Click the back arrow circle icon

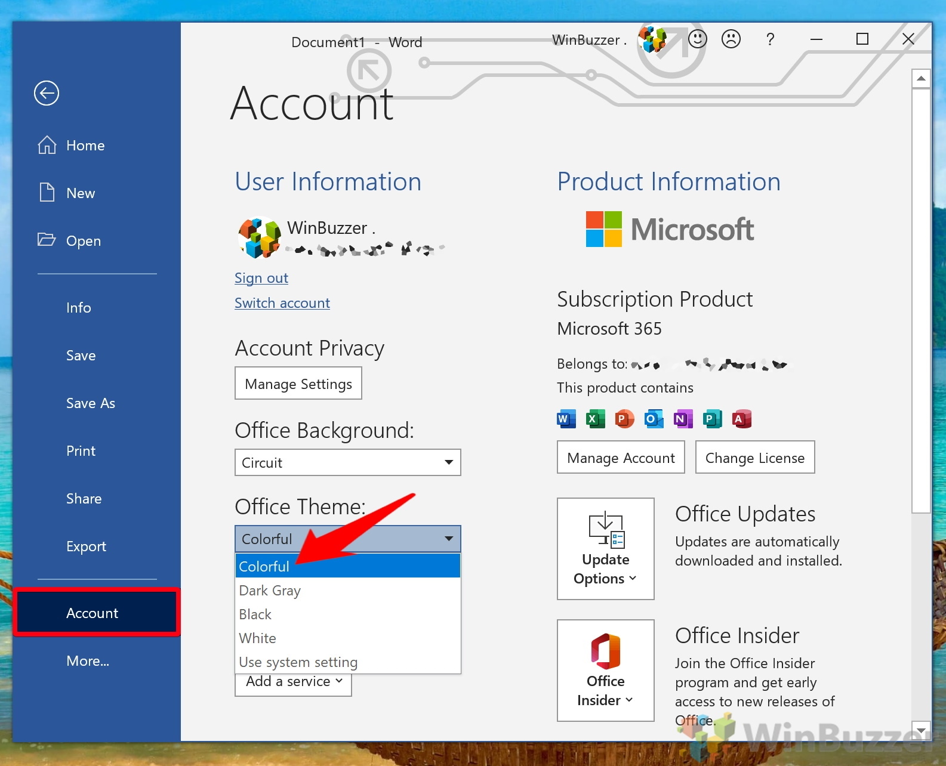coord(47,93)
